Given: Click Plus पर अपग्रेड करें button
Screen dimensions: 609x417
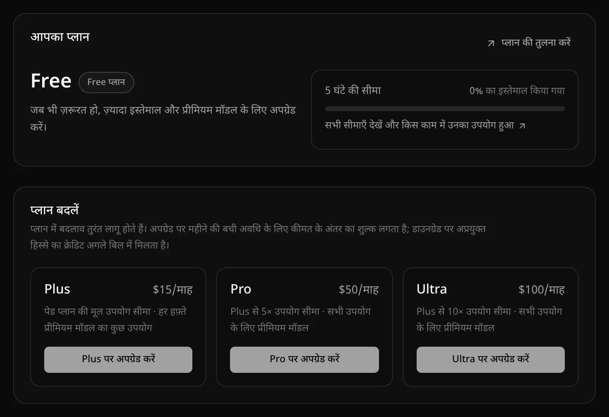Looking at the screenshot, I should point(118,359).
